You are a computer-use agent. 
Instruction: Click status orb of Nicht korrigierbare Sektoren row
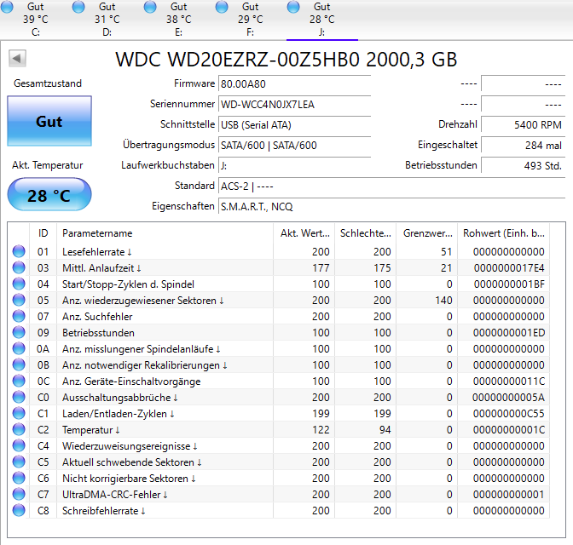[x=19, y=478]
